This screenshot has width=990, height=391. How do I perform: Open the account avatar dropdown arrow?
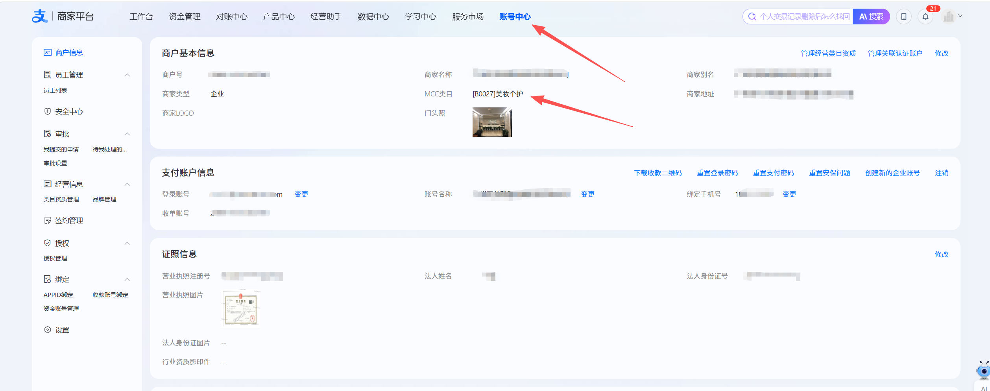pyautogui.click(x=960, y=16)
